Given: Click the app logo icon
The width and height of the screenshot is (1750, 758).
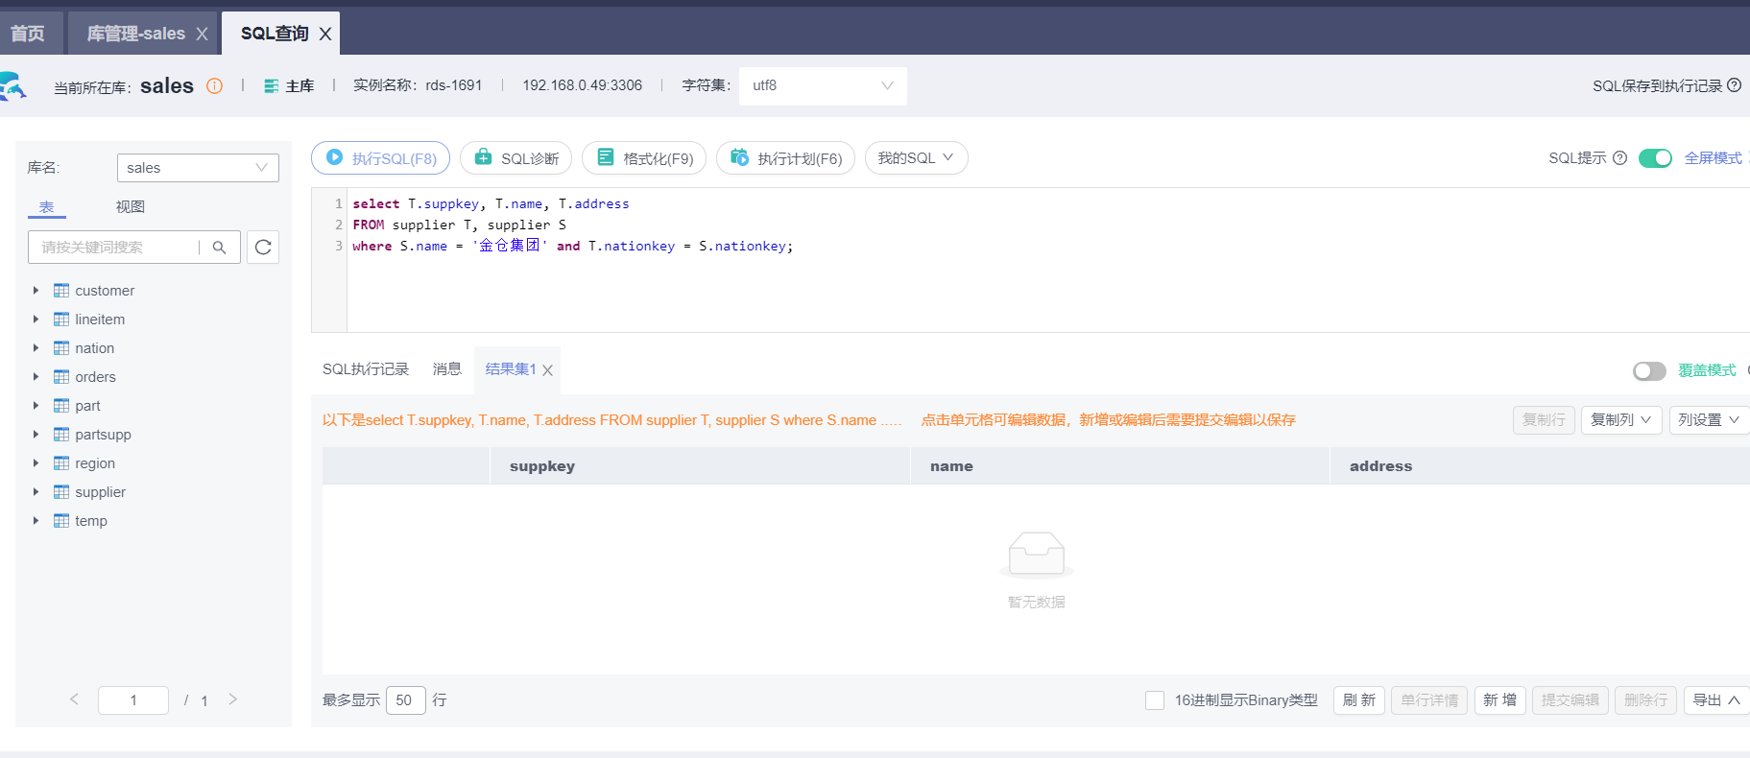Looking at the screenshot, I should point(12,85).
